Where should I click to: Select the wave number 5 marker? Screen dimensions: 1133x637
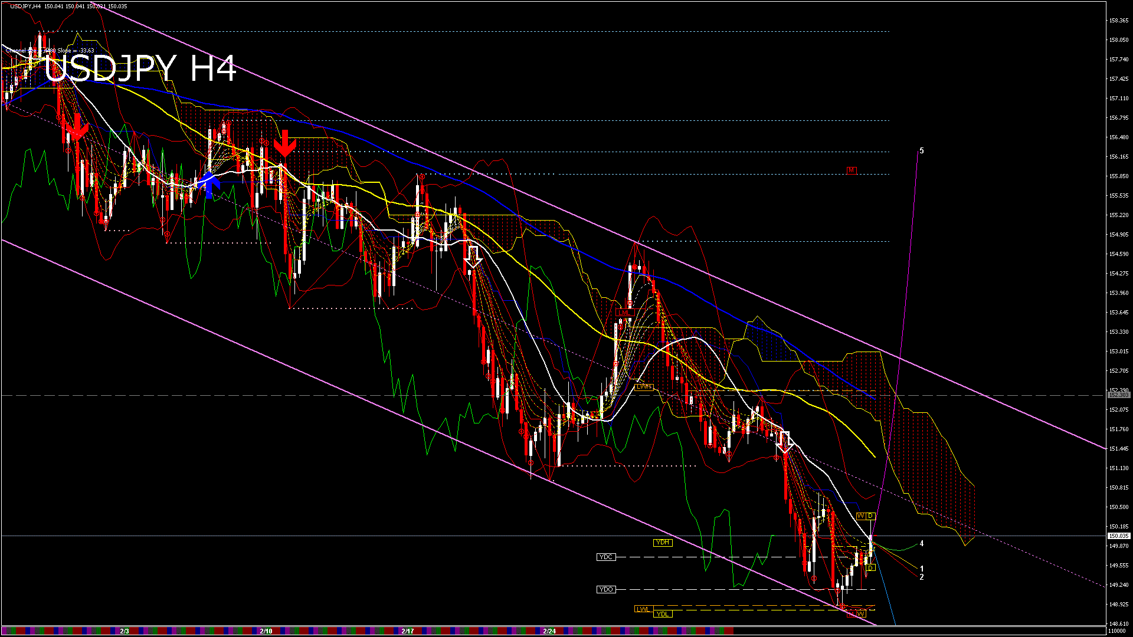922,151
